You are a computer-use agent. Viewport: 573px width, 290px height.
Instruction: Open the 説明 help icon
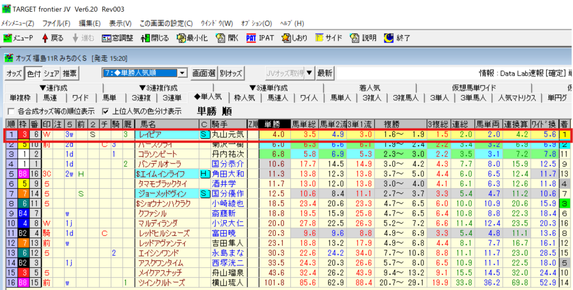pyautogui.click(x=355, y=38)
